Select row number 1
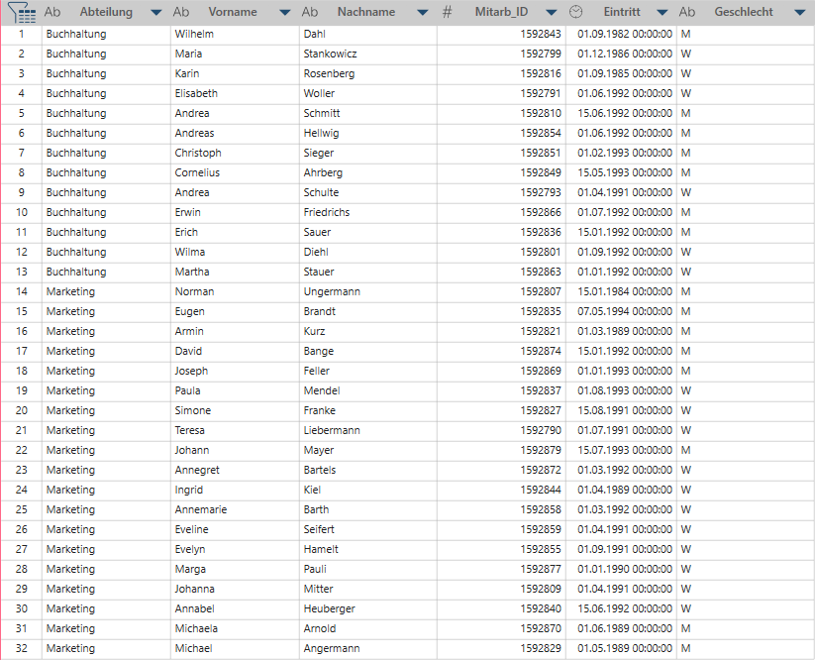 [x=22, y=34]
